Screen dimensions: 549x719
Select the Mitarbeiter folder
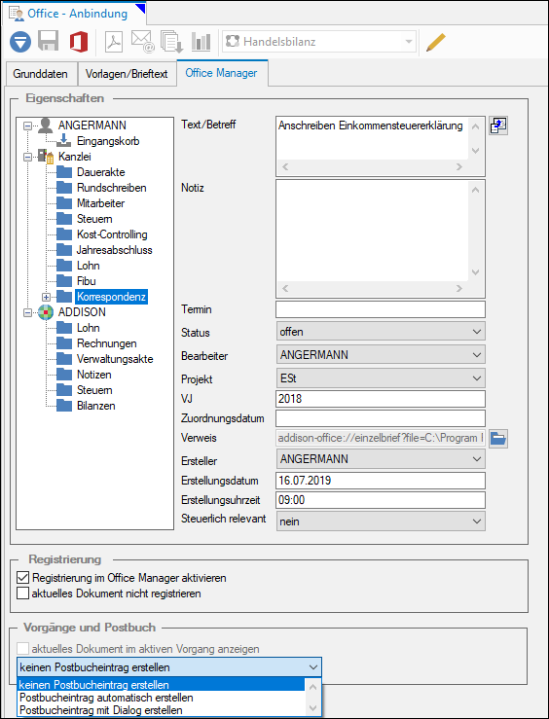tap(100, 203)
